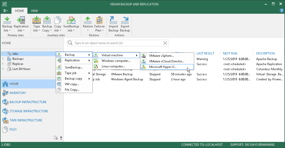285x148 pixels.
Task: Click the Warning result cell
Action: coord(202,59)
